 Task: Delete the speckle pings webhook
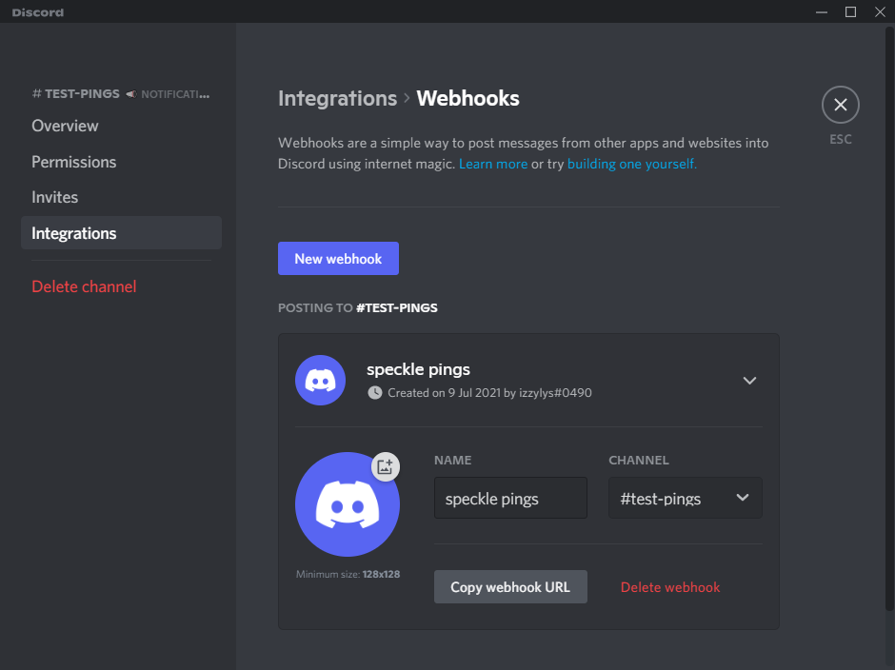point(670,587)
